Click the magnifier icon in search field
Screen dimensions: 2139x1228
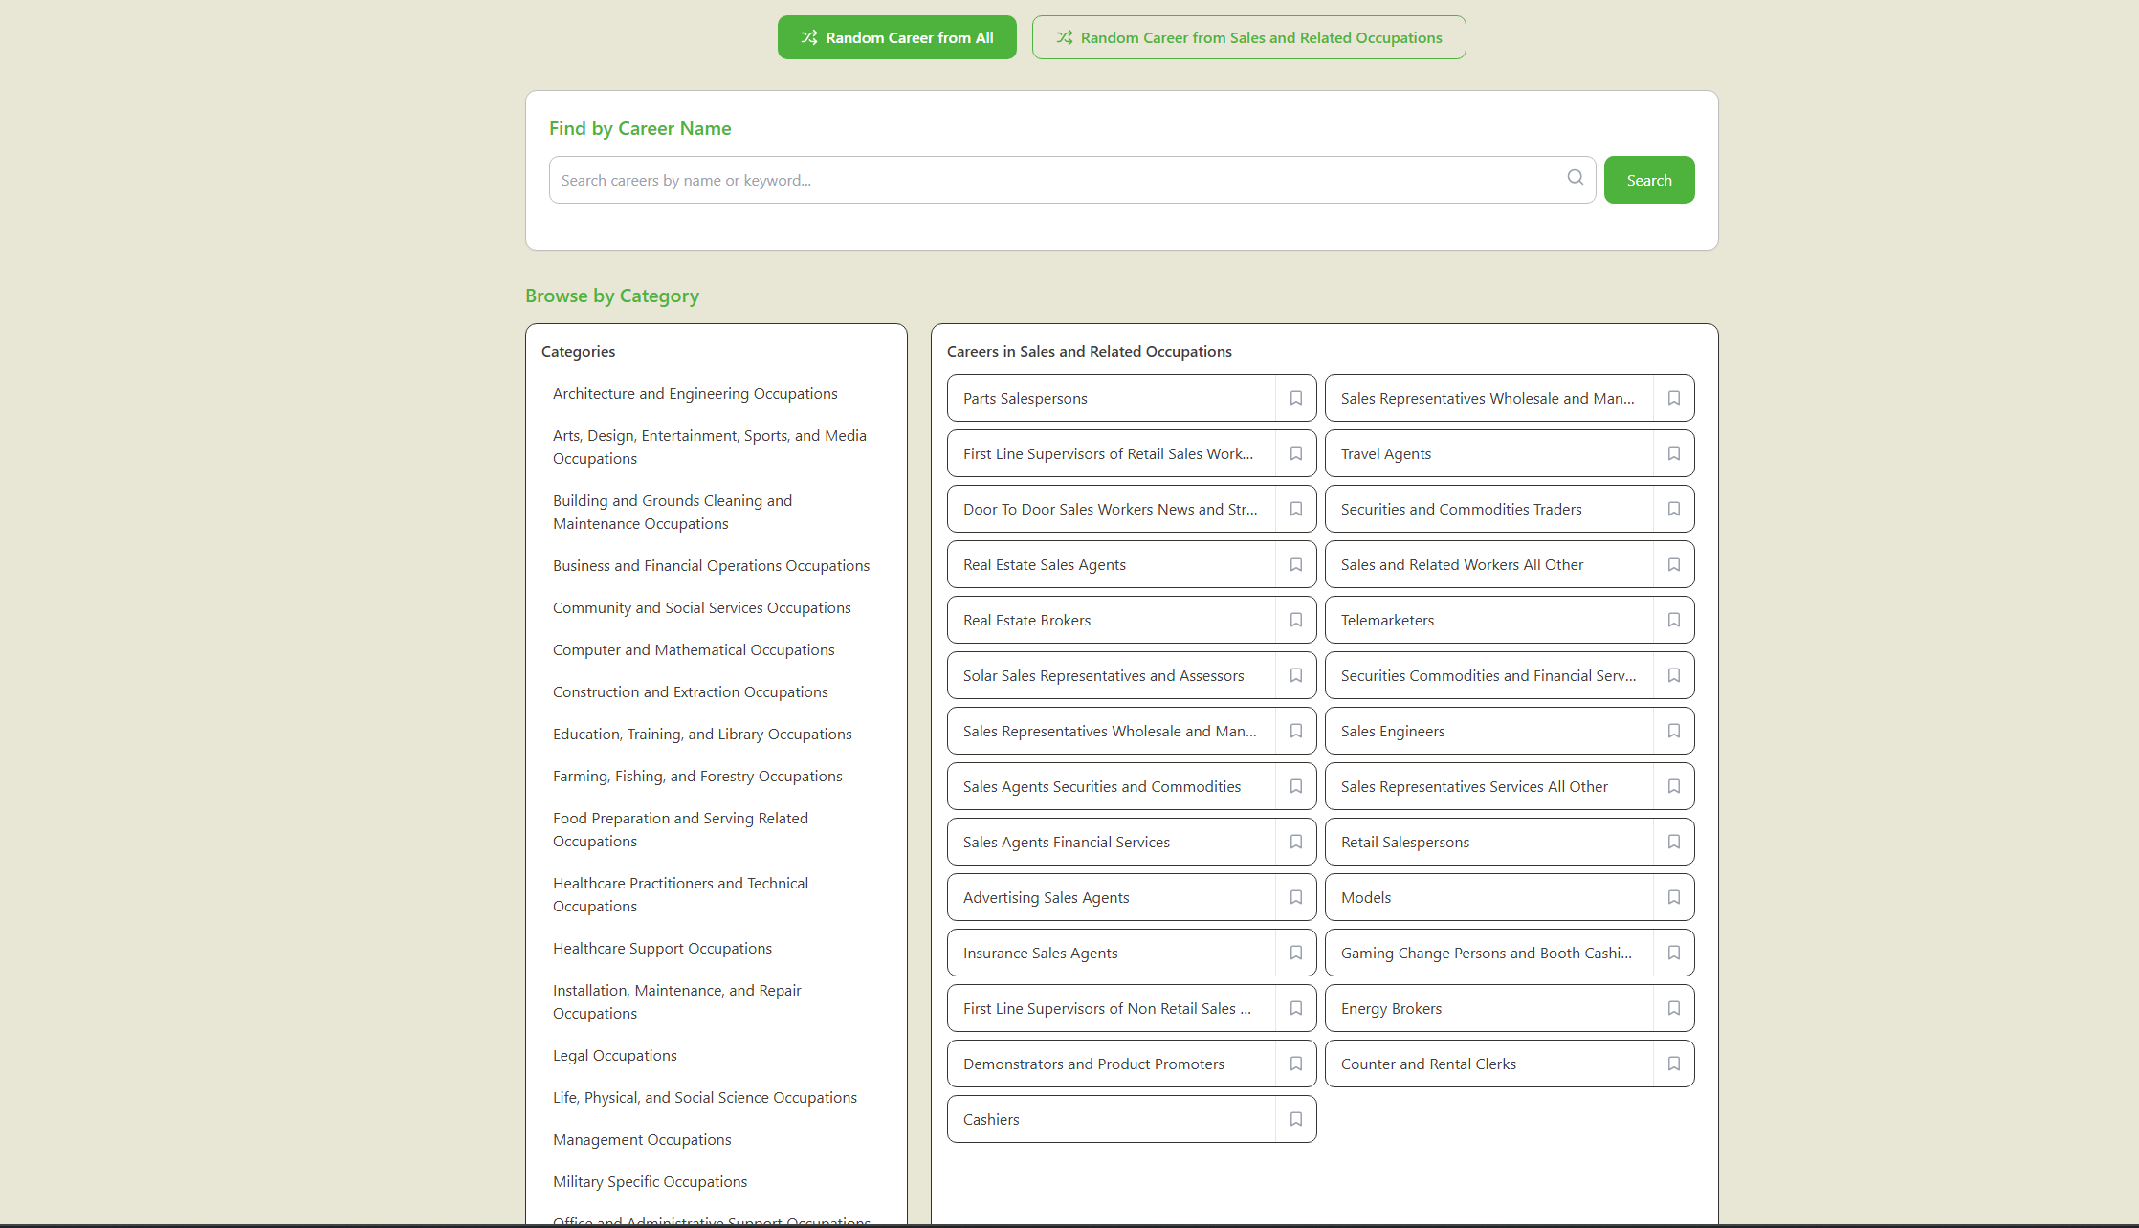(1576, 178)
